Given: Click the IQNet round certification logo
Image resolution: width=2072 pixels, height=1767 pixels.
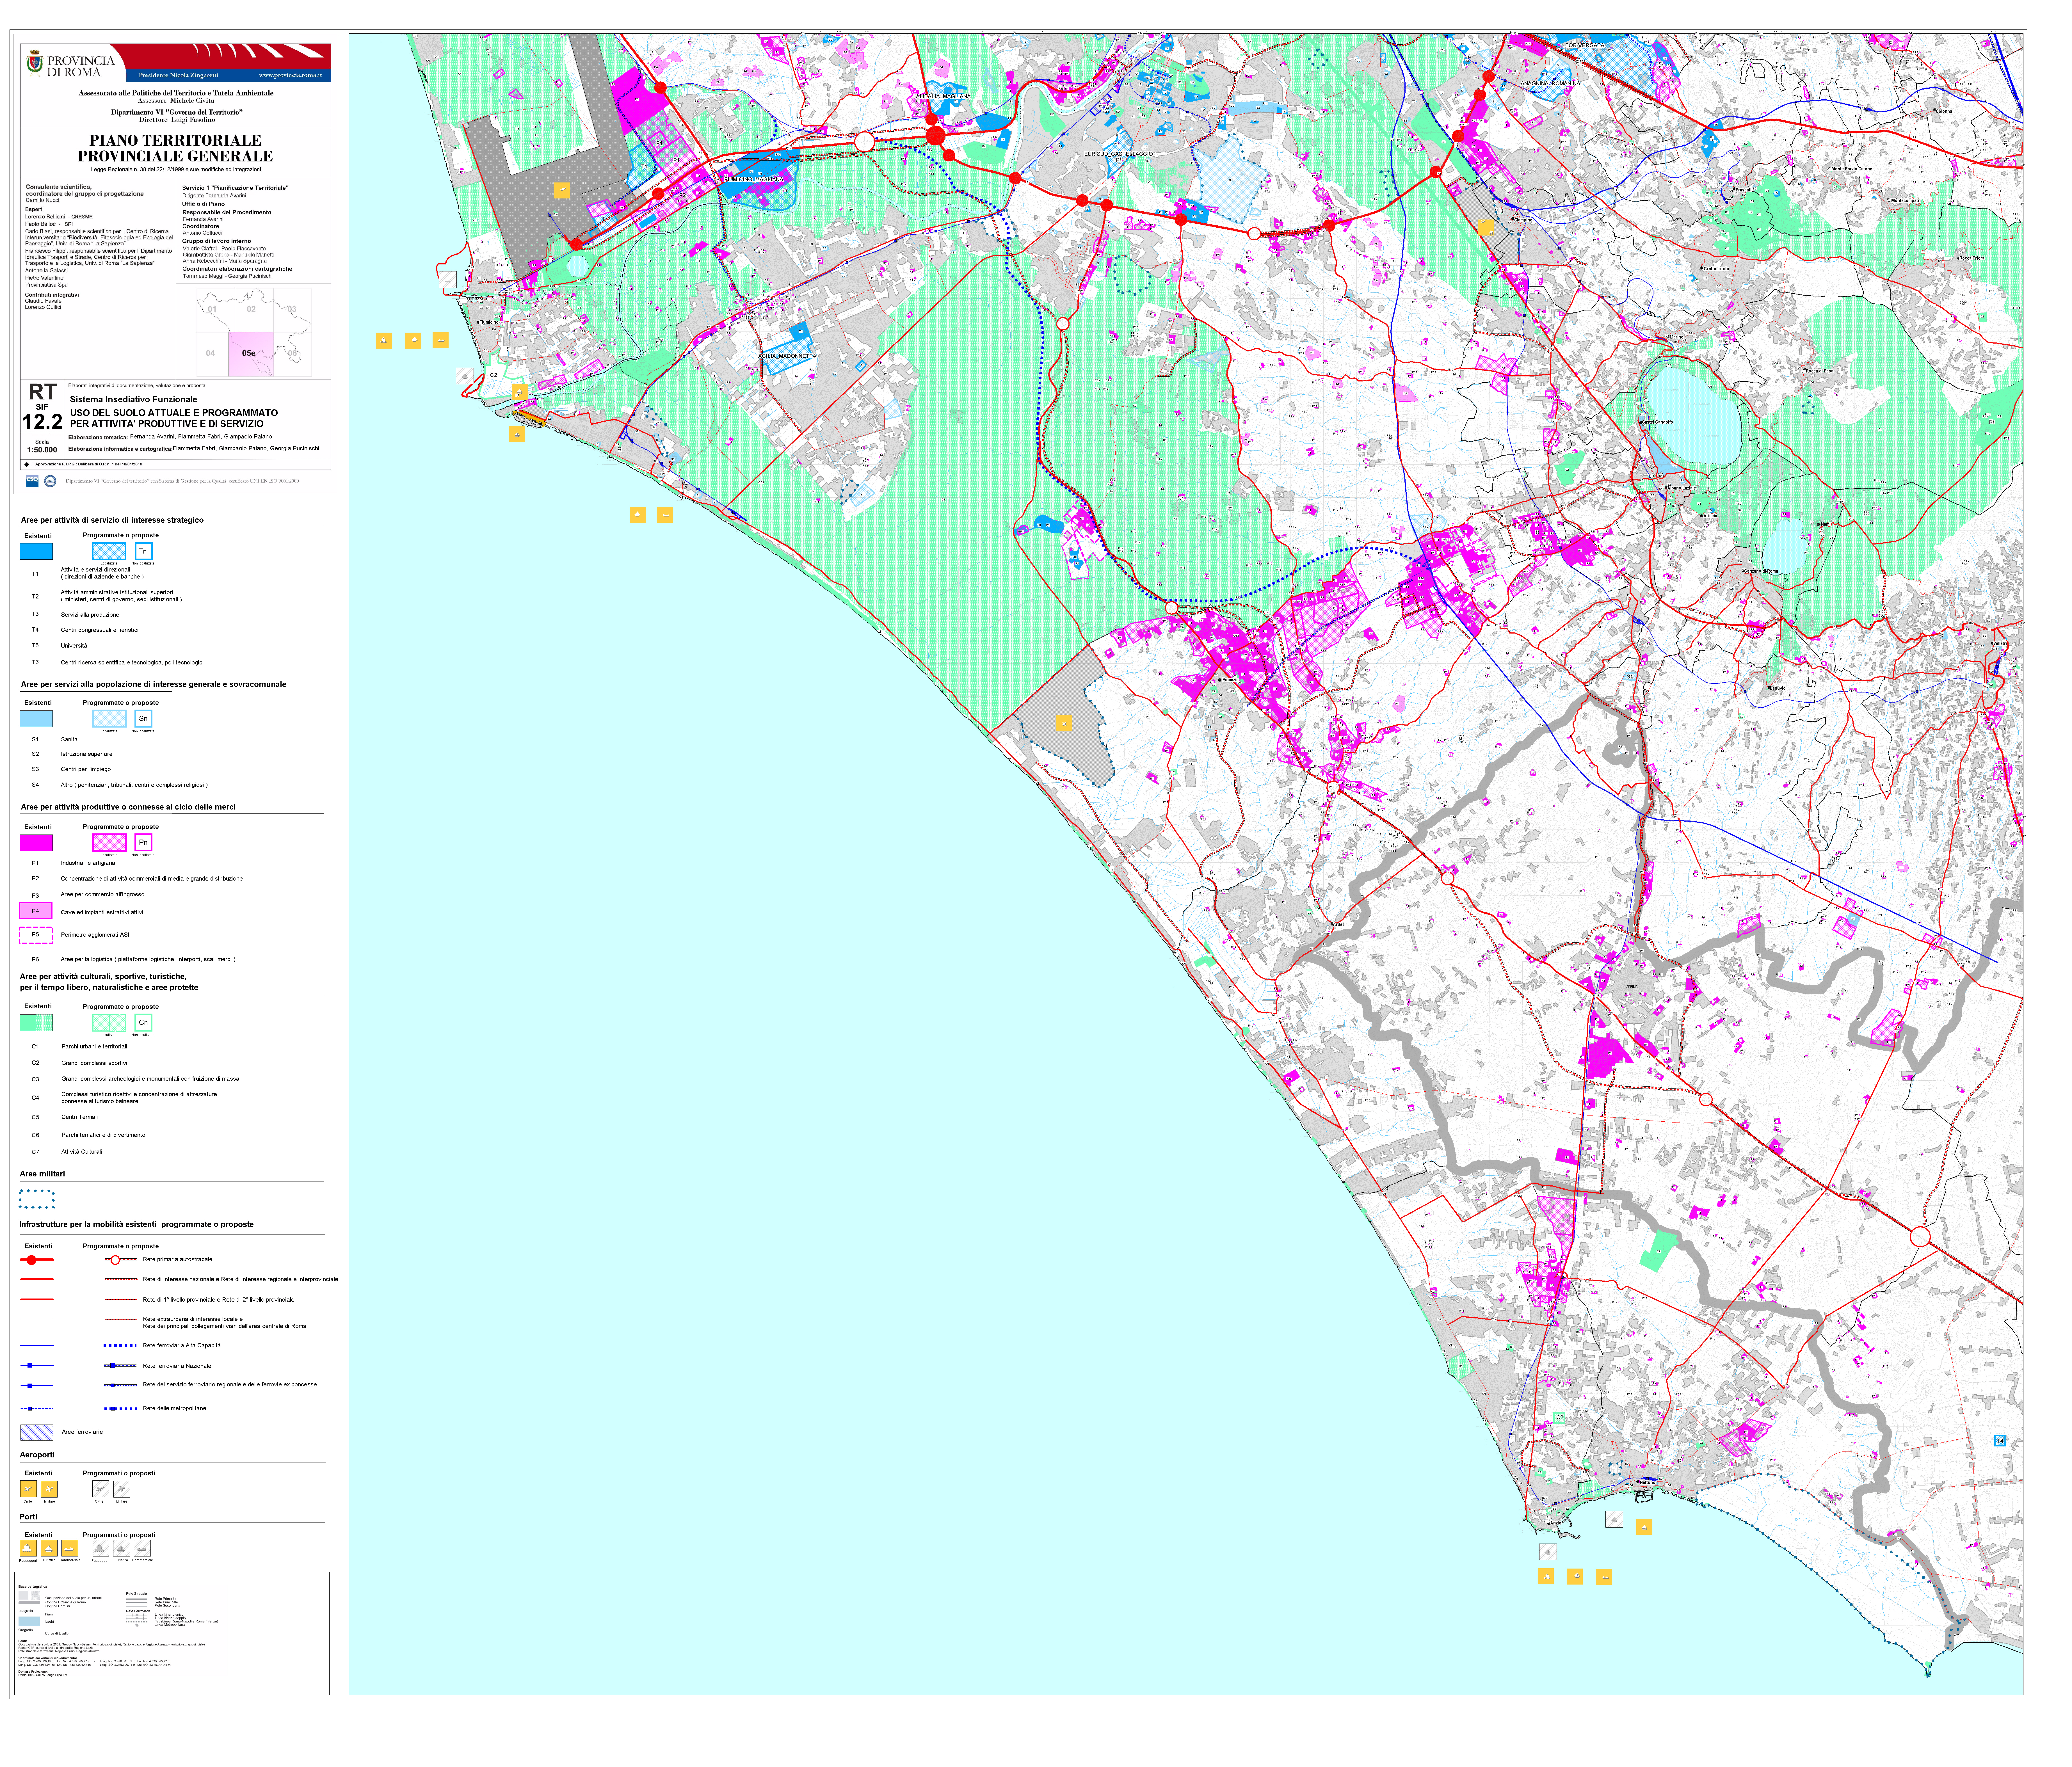Looking at the screenshot, I should [50, 481].
